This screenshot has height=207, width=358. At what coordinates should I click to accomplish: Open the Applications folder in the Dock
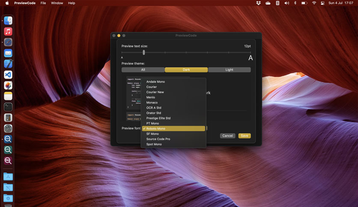(x=8, y=177)
